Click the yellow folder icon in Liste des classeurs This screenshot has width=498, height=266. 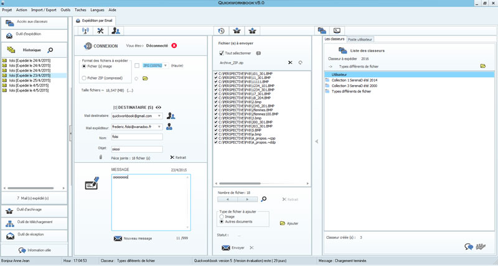pyautogui.click(x=482, y=66)
